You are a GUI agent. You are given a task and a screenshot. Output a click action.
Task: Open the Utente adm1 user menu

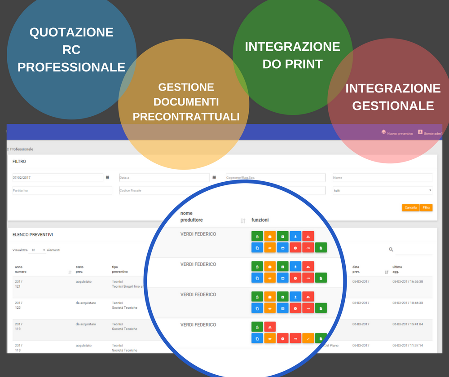point(430,133)
